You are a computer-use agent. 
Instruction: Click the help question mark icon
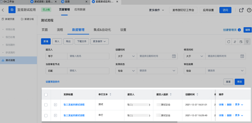[x=249, y=10]
